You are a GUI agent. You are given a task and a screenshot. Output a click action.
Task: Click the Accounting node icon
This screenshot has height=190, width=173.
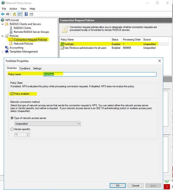[7, 48]
